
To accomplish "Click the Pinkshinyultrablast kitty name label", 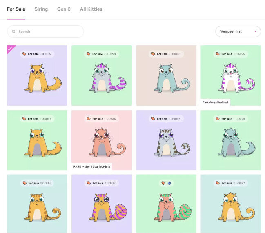I will [x=216, y=102].
